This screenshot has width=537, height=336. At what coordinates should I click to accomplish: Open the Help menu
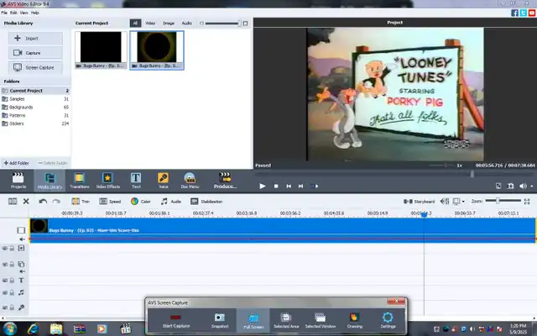point(35,13)
